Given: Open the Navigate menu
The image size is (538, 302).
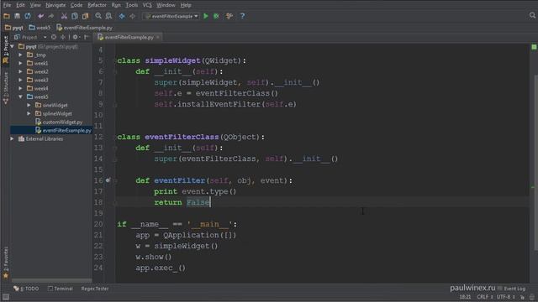Looking at the screenshot, I should (55, 5).
